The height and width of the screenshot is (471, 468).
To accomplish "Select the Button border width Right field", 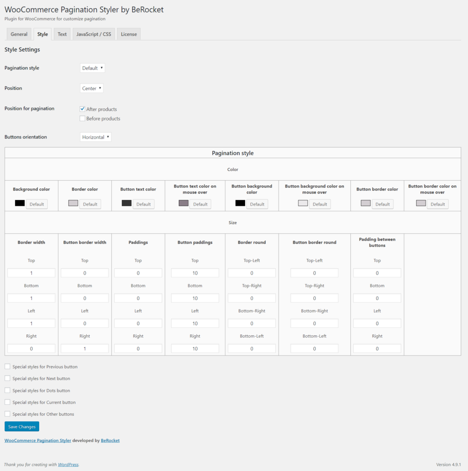I will click(x=85, y=349).
